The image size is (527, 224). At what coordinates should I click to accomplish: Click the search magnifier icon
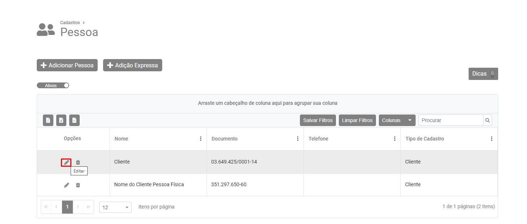click(x=487, y=120)
